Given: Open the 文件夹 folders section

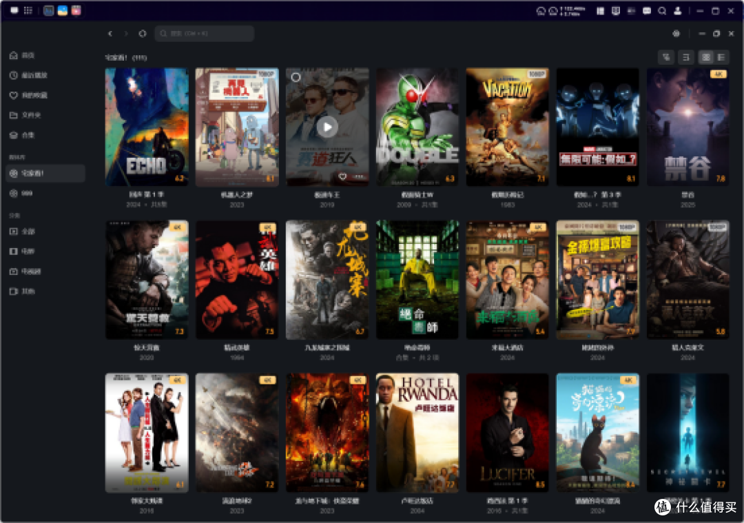Looking at the screenshot, I should click(45, 115).
